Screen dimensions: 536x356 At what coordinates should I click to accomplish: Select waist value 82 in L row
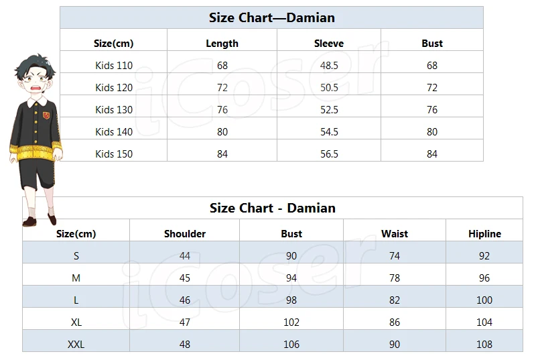coord(395,300)
